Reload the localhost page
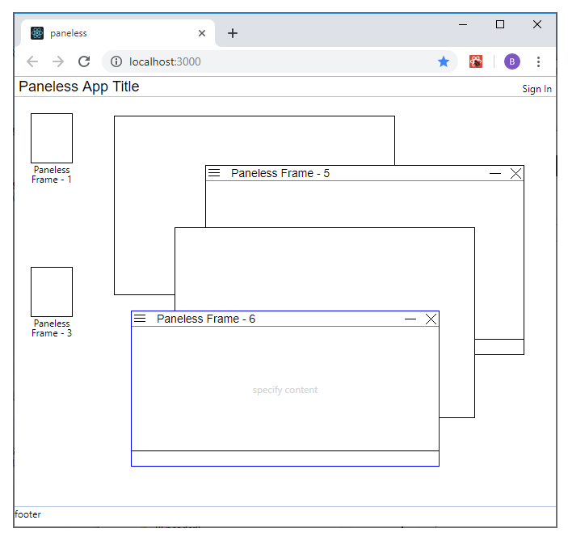568x537 pixels. pos(83,61)
